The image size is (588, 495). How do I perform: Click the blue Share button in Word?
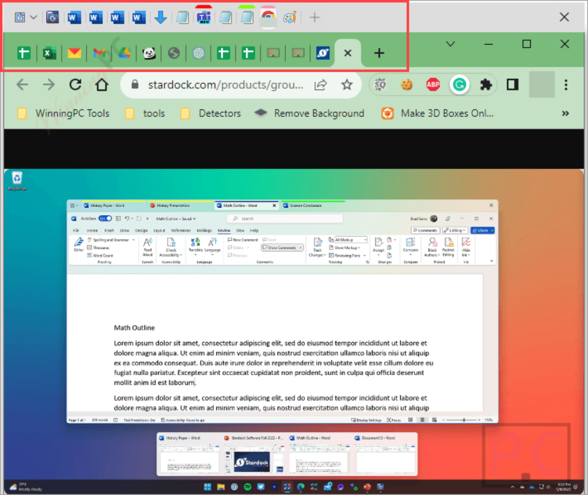[x=482, y=230]
